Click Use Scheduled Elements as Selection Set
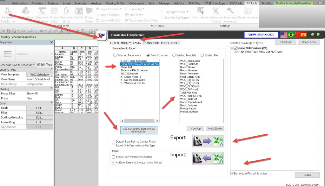 [139, 130]
